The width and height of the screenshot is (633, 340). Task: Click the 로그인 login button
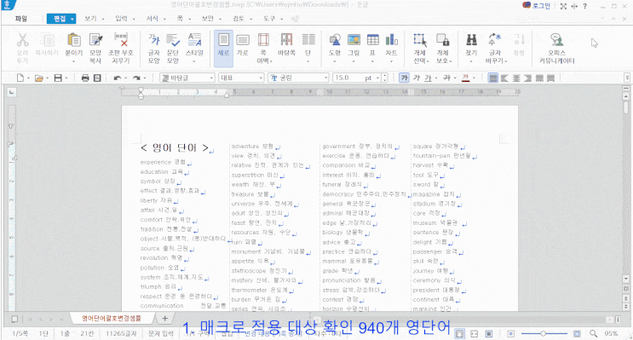click(537, 6)
